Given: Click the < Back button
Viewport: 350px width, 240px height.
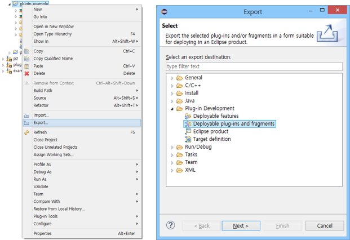Looking at the screenshot, I should click(x=202, y=226).
